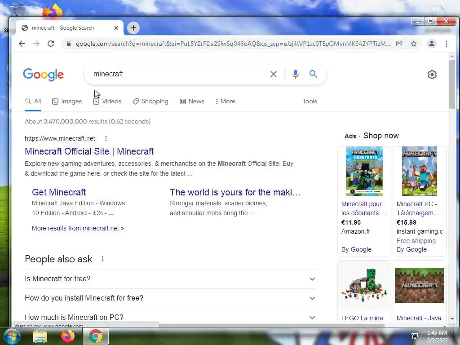Viewport: 460px width, 345px height.
Task: Click the Minecraft débutants book thumbnail
Action: coord(364,171)
